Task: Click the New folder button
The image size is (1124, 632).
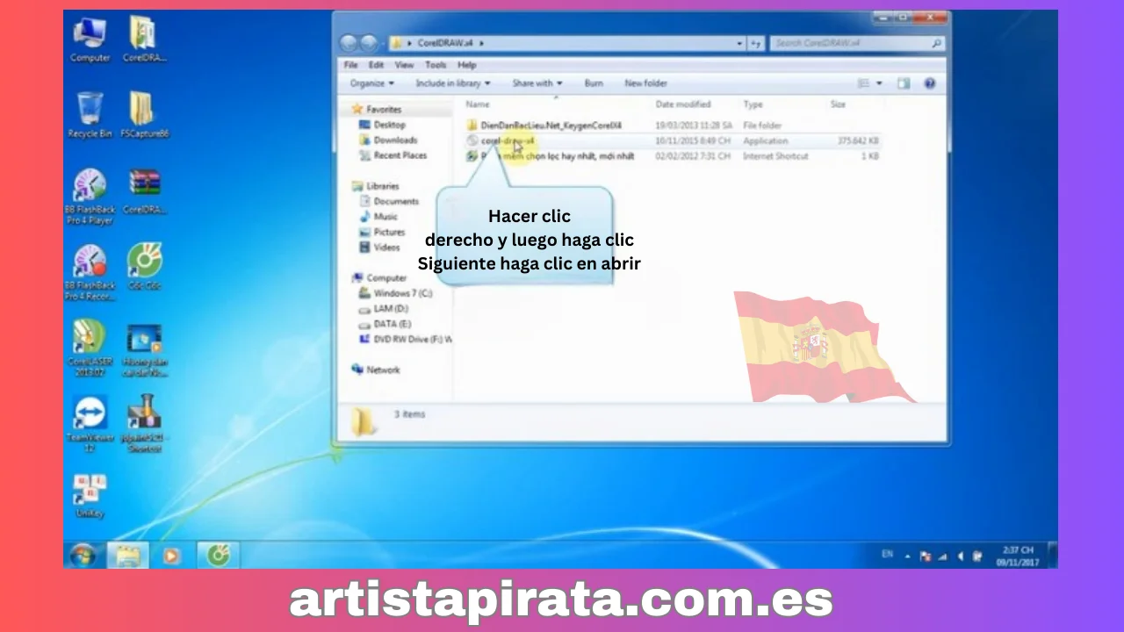Action: (x=645, y=83)
